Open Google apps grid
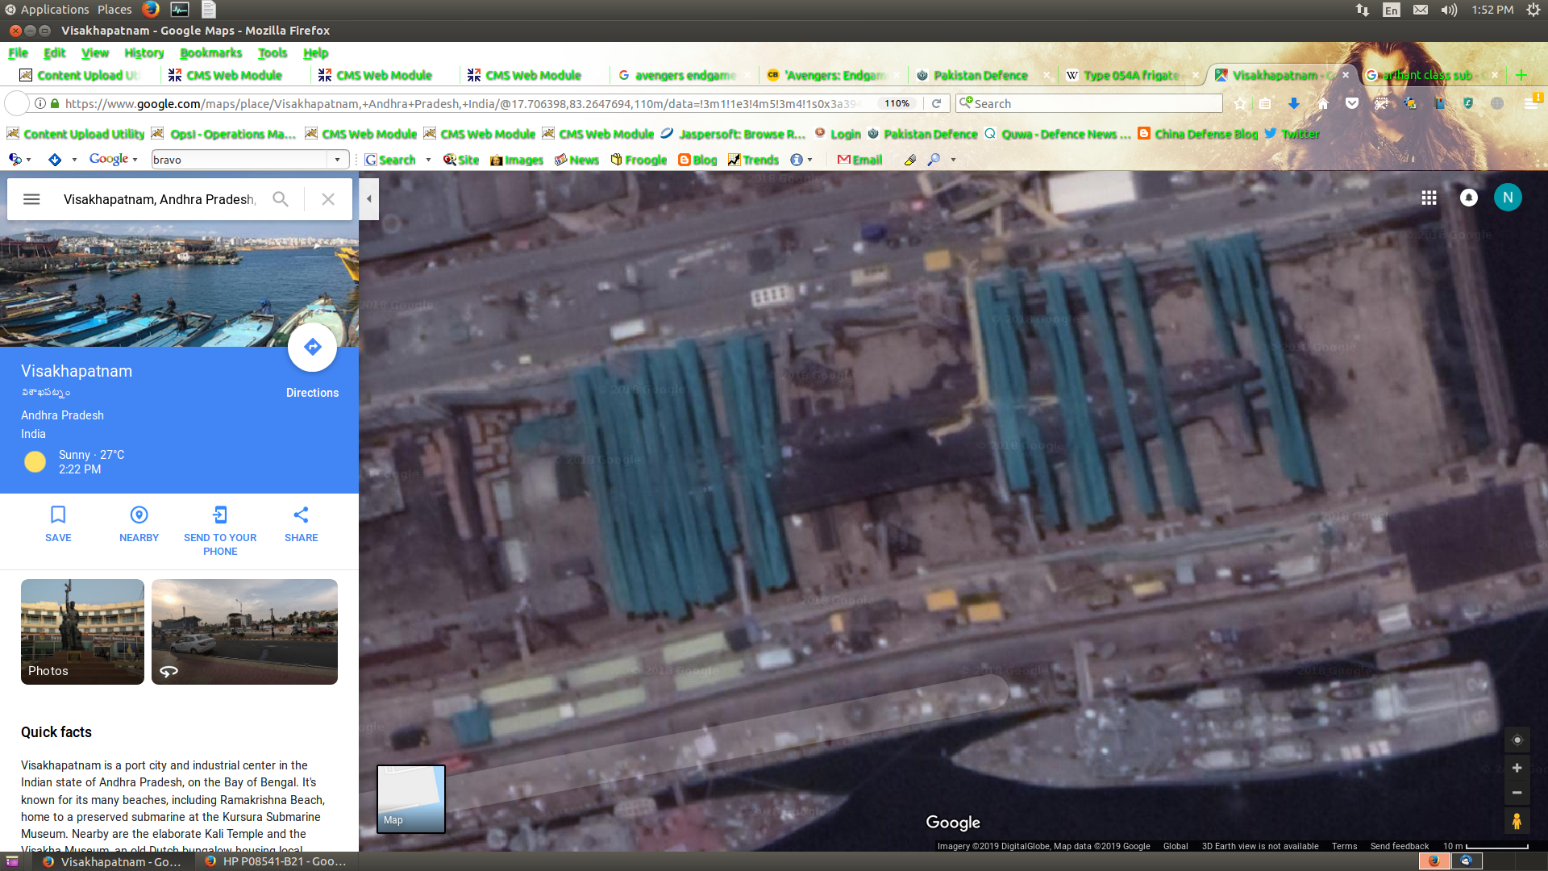 click(x=1429, y=198)
